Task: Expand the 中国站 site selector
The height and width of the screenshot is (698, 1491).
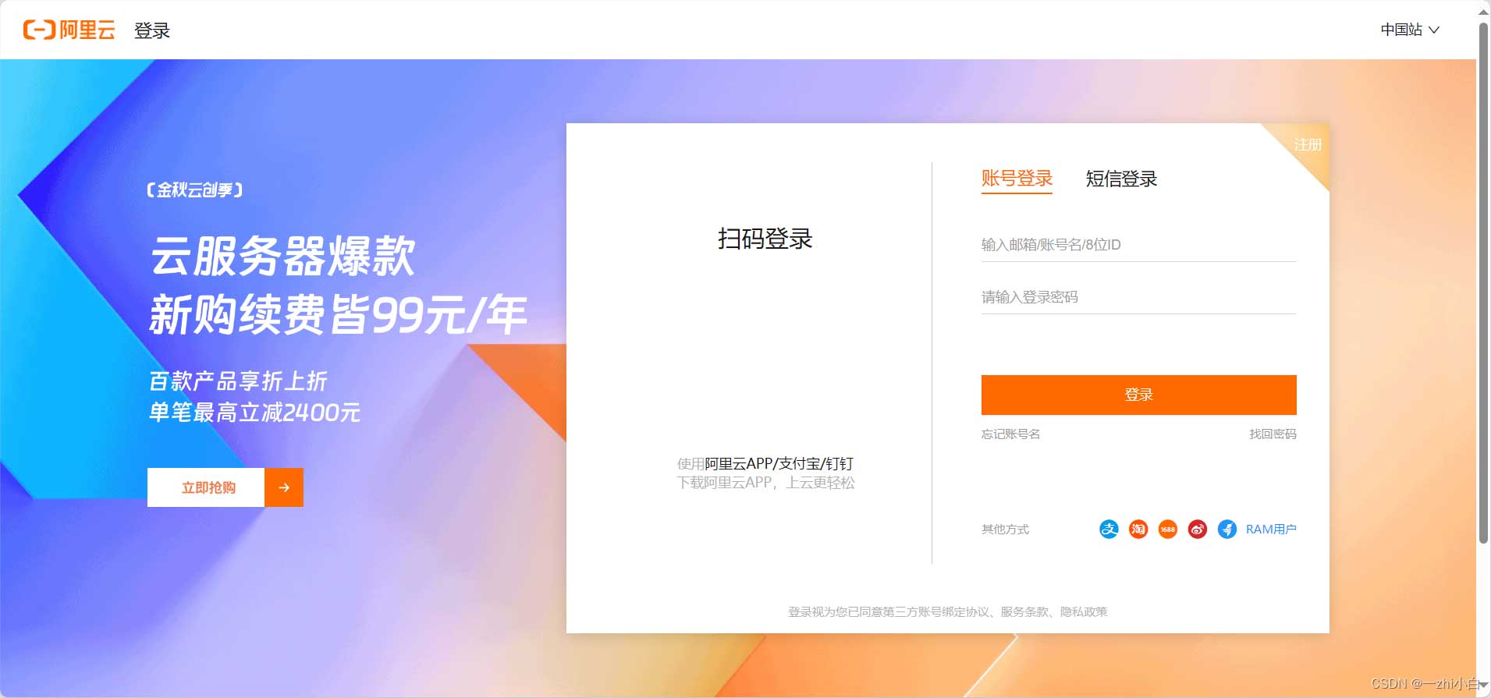Action: (x=1409, y=30)
